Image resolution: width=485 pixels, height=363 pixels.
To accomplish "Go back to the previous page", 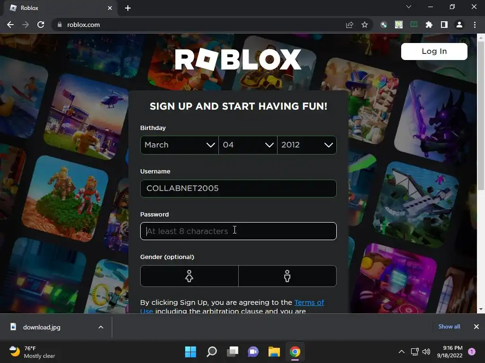I will pyautogui.click(x=10, y=25).
